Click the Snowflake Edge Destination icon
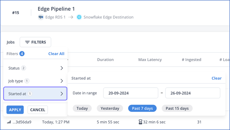The height and width of the screenshot is (130, 230). [79, 17]
